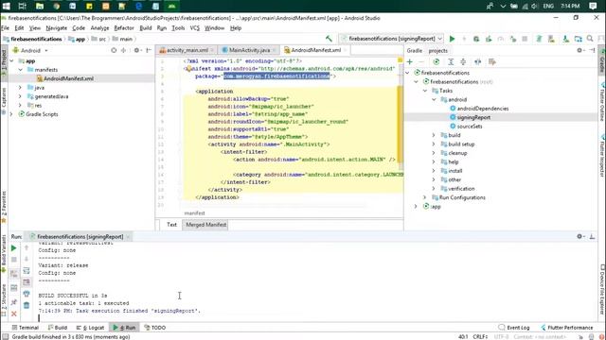This screenshot has width=606, height=340.
Task: Close the firebasenotifications [signingReport] run tab
Action: tap(128, 237)
